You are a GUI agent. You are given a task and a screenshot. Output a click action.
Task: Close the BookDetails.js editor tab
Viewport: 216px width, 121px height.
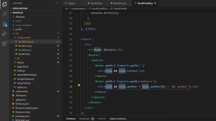tap(155, 3)
